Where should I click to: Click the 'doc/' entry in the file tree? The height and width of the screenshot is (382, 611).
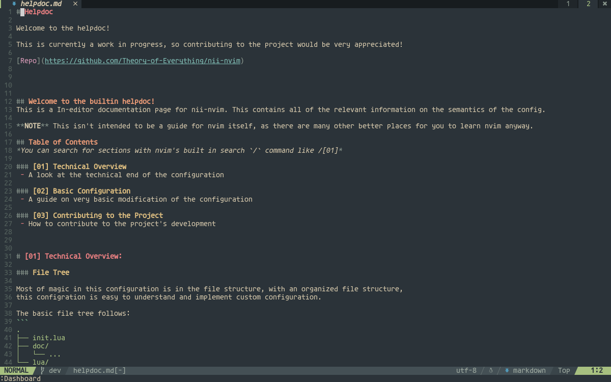coord(41,346)
